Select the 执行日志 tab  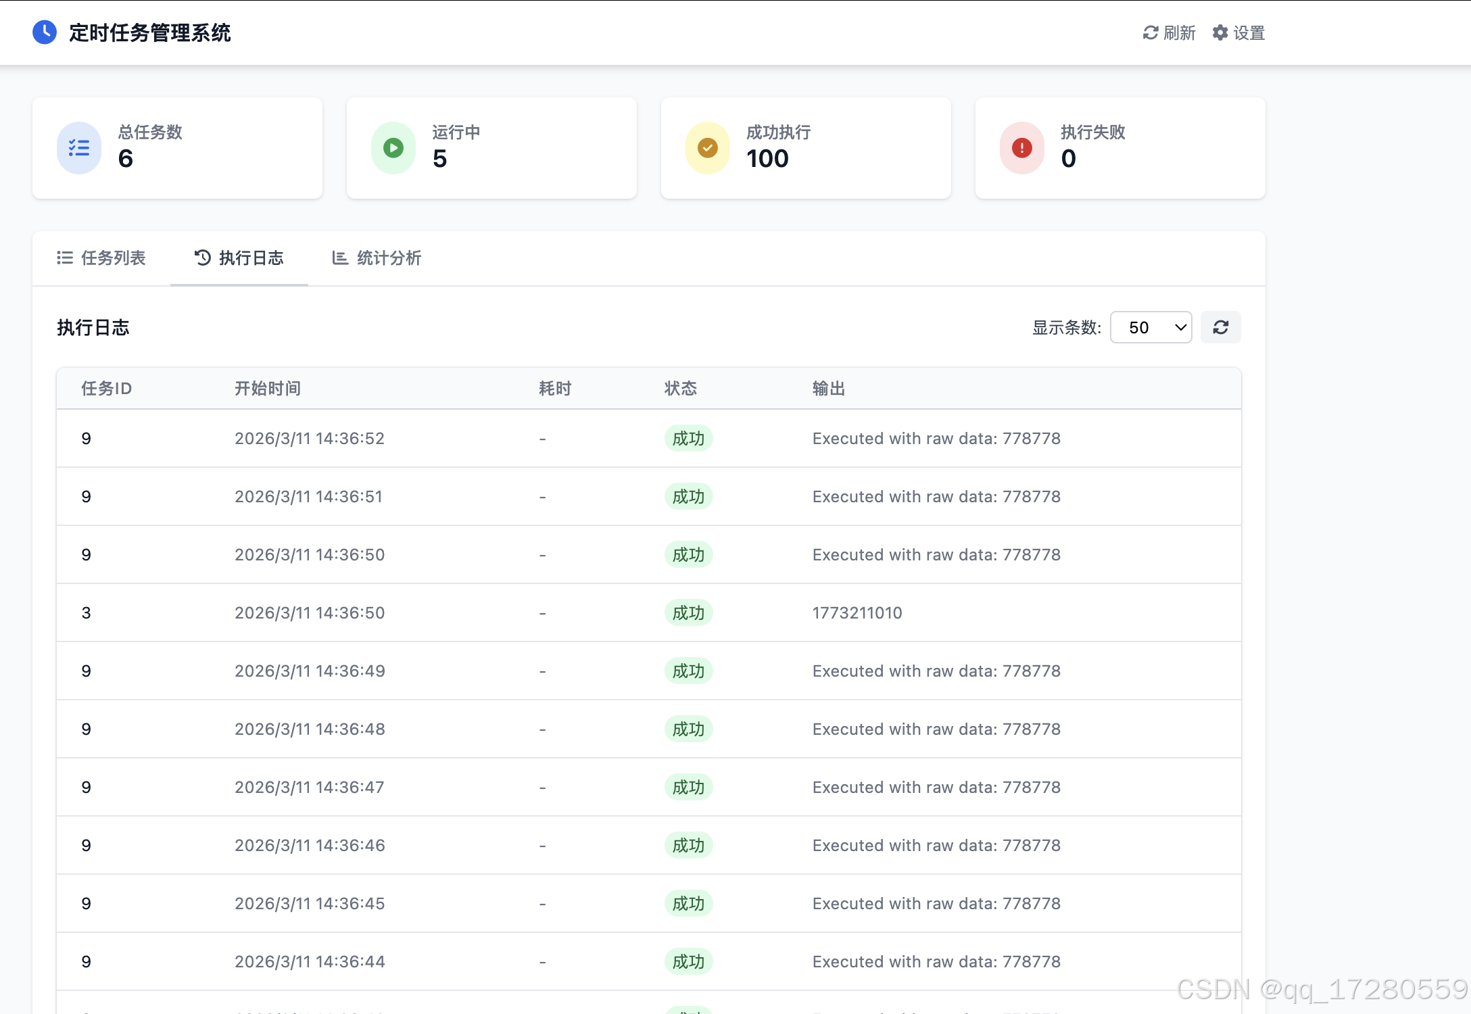click(x=239, y=258)
